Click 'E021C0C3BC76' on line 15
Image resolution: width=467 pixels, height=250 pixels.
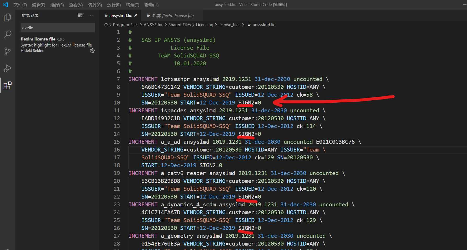(x=335, y=142)
